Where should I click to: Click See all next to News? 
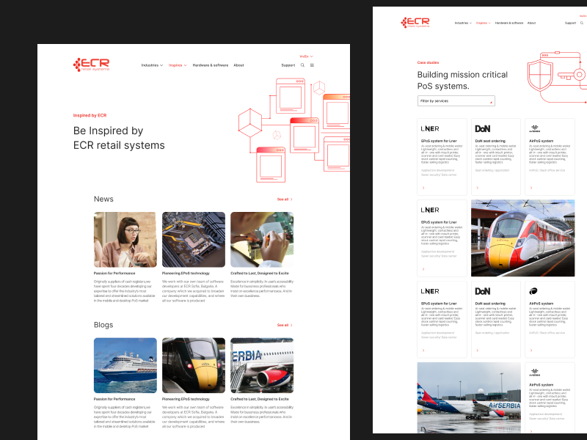click(x=283, y=198)
